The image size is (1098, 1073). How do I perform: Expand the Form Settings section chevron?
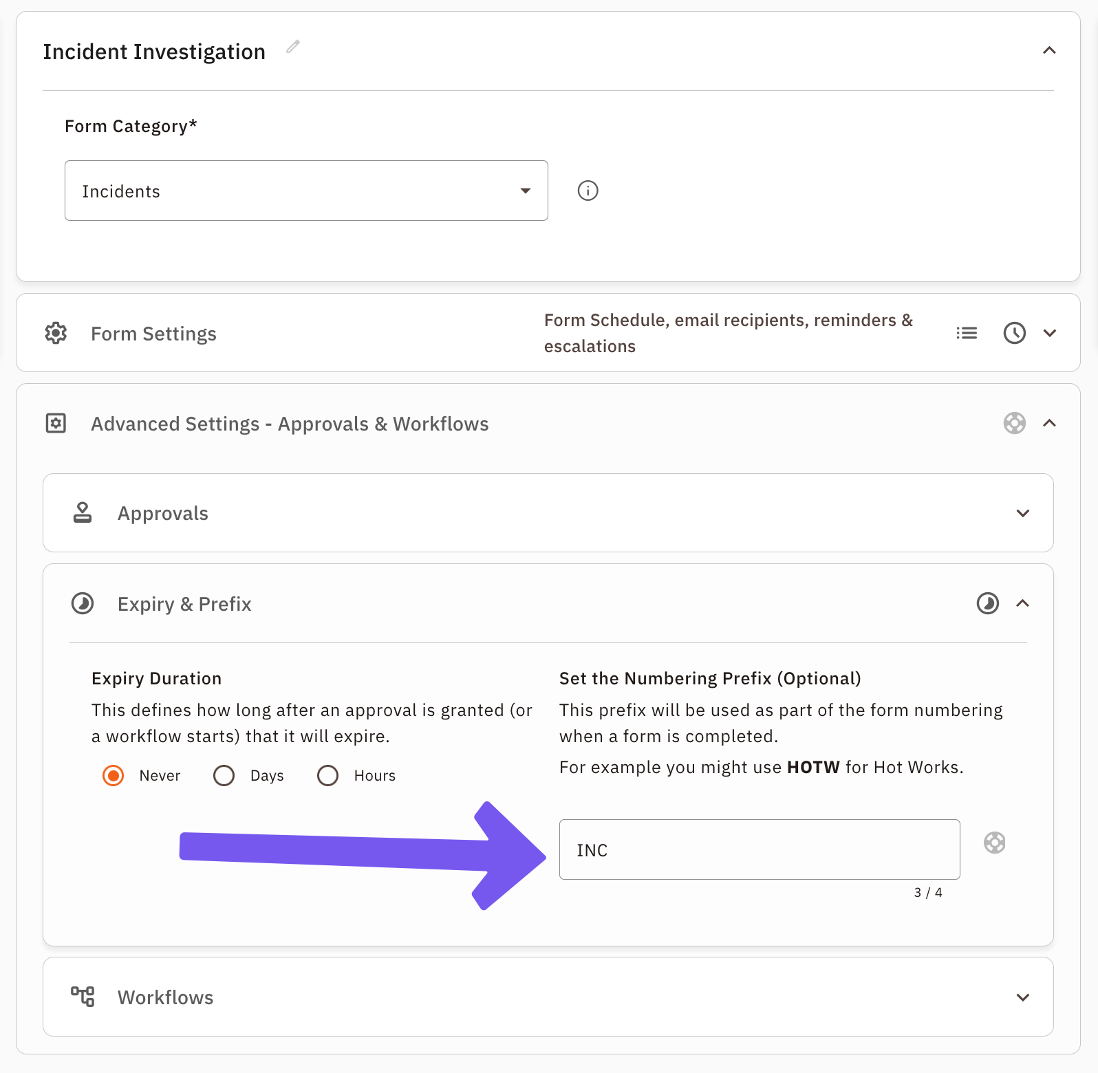1049,333
